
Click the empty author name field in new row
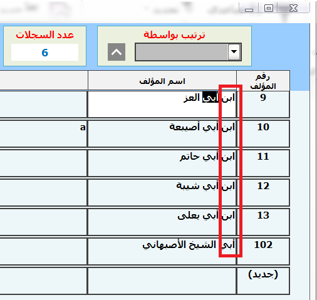(x=162, y=281)
